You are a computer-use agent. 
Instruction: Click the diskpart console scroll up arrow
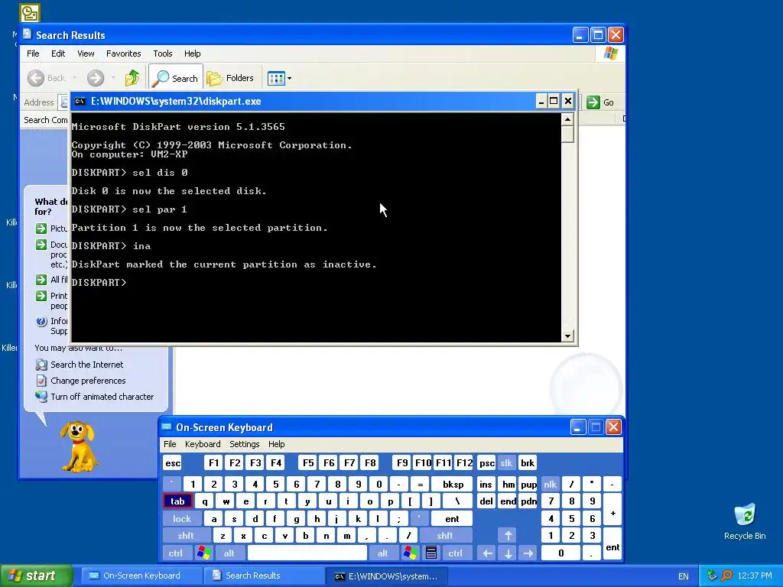tap(567, 119)
